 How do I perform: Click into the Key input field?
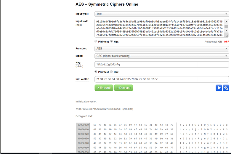(x=162, y=64)
